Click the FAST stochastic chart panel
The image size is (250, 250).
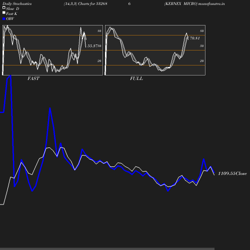(x=52, y=50)
